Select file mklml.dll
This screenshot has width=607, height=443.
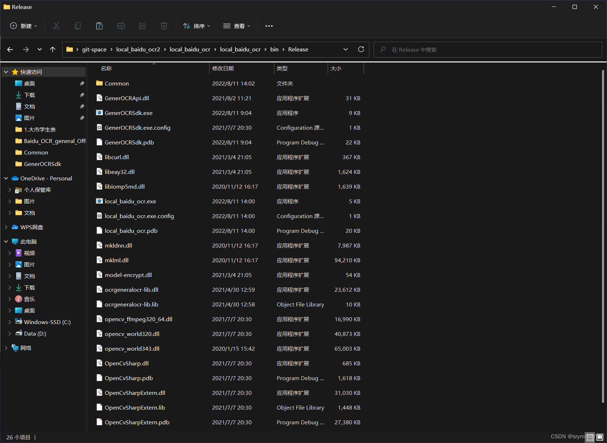[116, 260]
